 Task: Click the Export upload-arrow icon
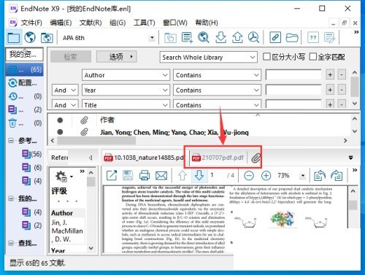237,37
